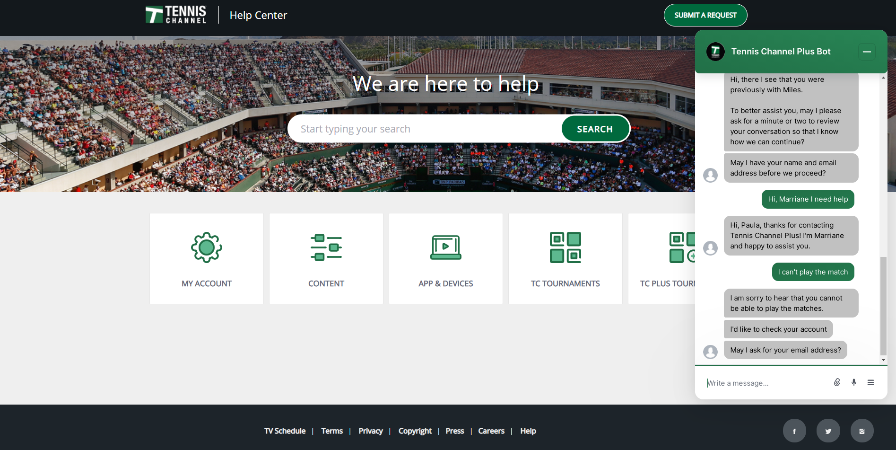Click the TC TOURNAMENTS label

pos(565,283)
